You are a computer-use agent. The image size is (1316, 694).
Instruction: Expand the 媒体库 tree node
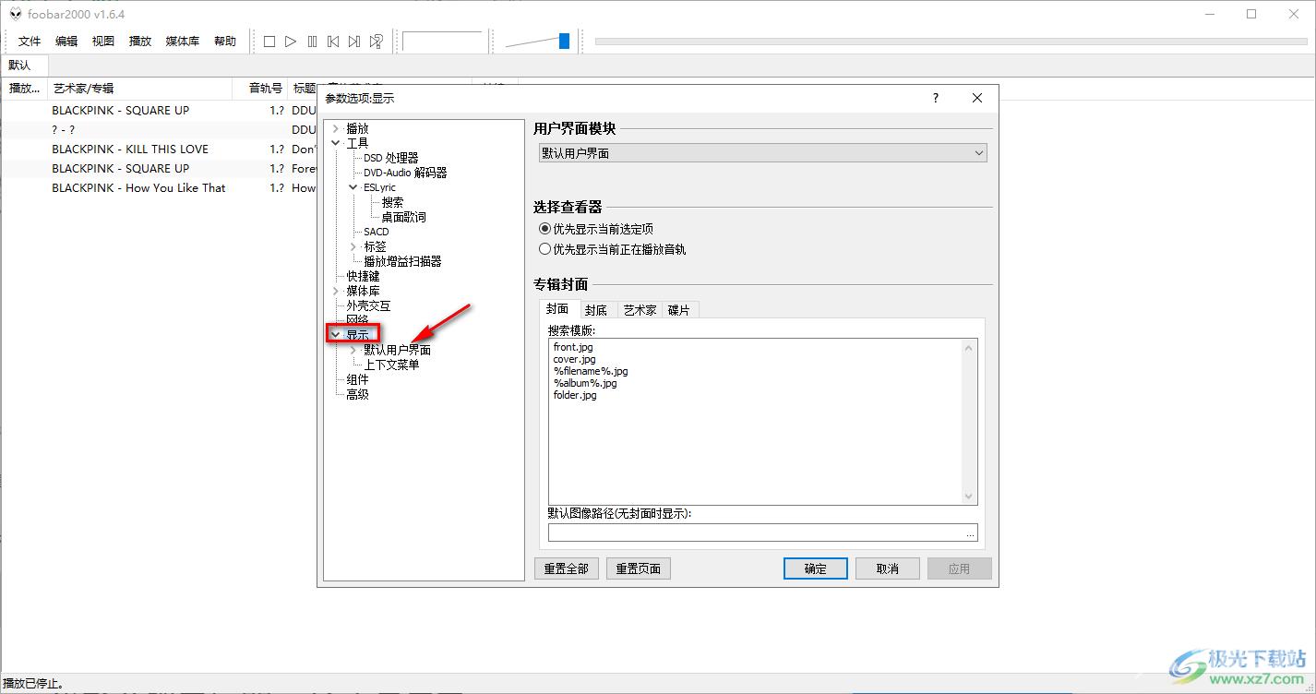[x=335, y=291]
